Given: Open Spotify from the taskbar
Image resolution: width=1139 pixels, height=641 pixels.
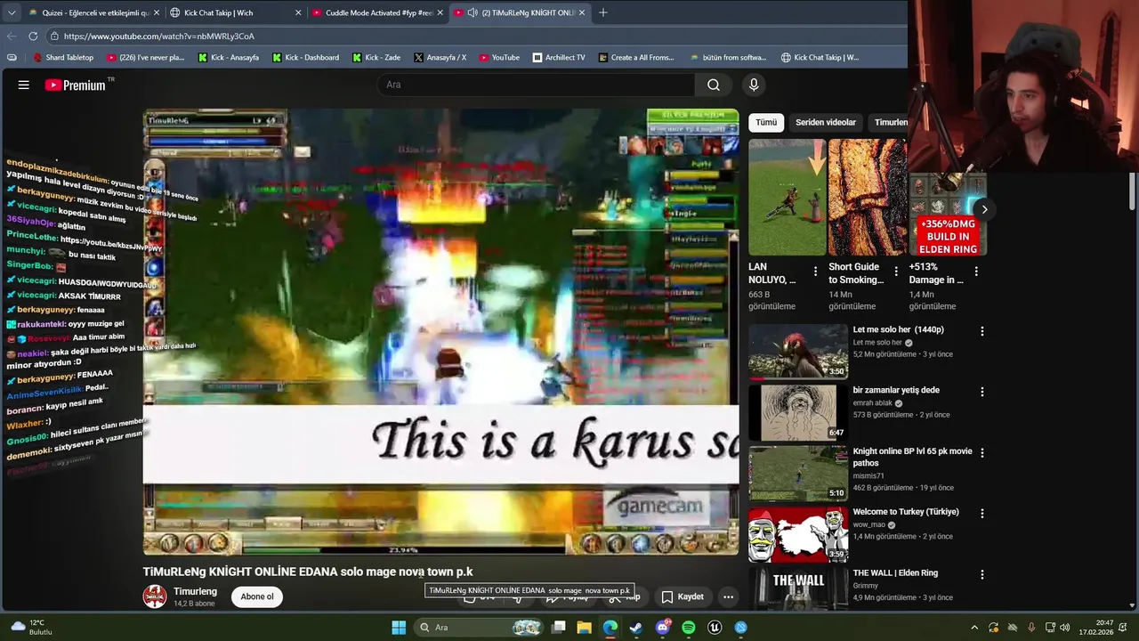Looking at the screenshot, I should [x=689, y=628].
